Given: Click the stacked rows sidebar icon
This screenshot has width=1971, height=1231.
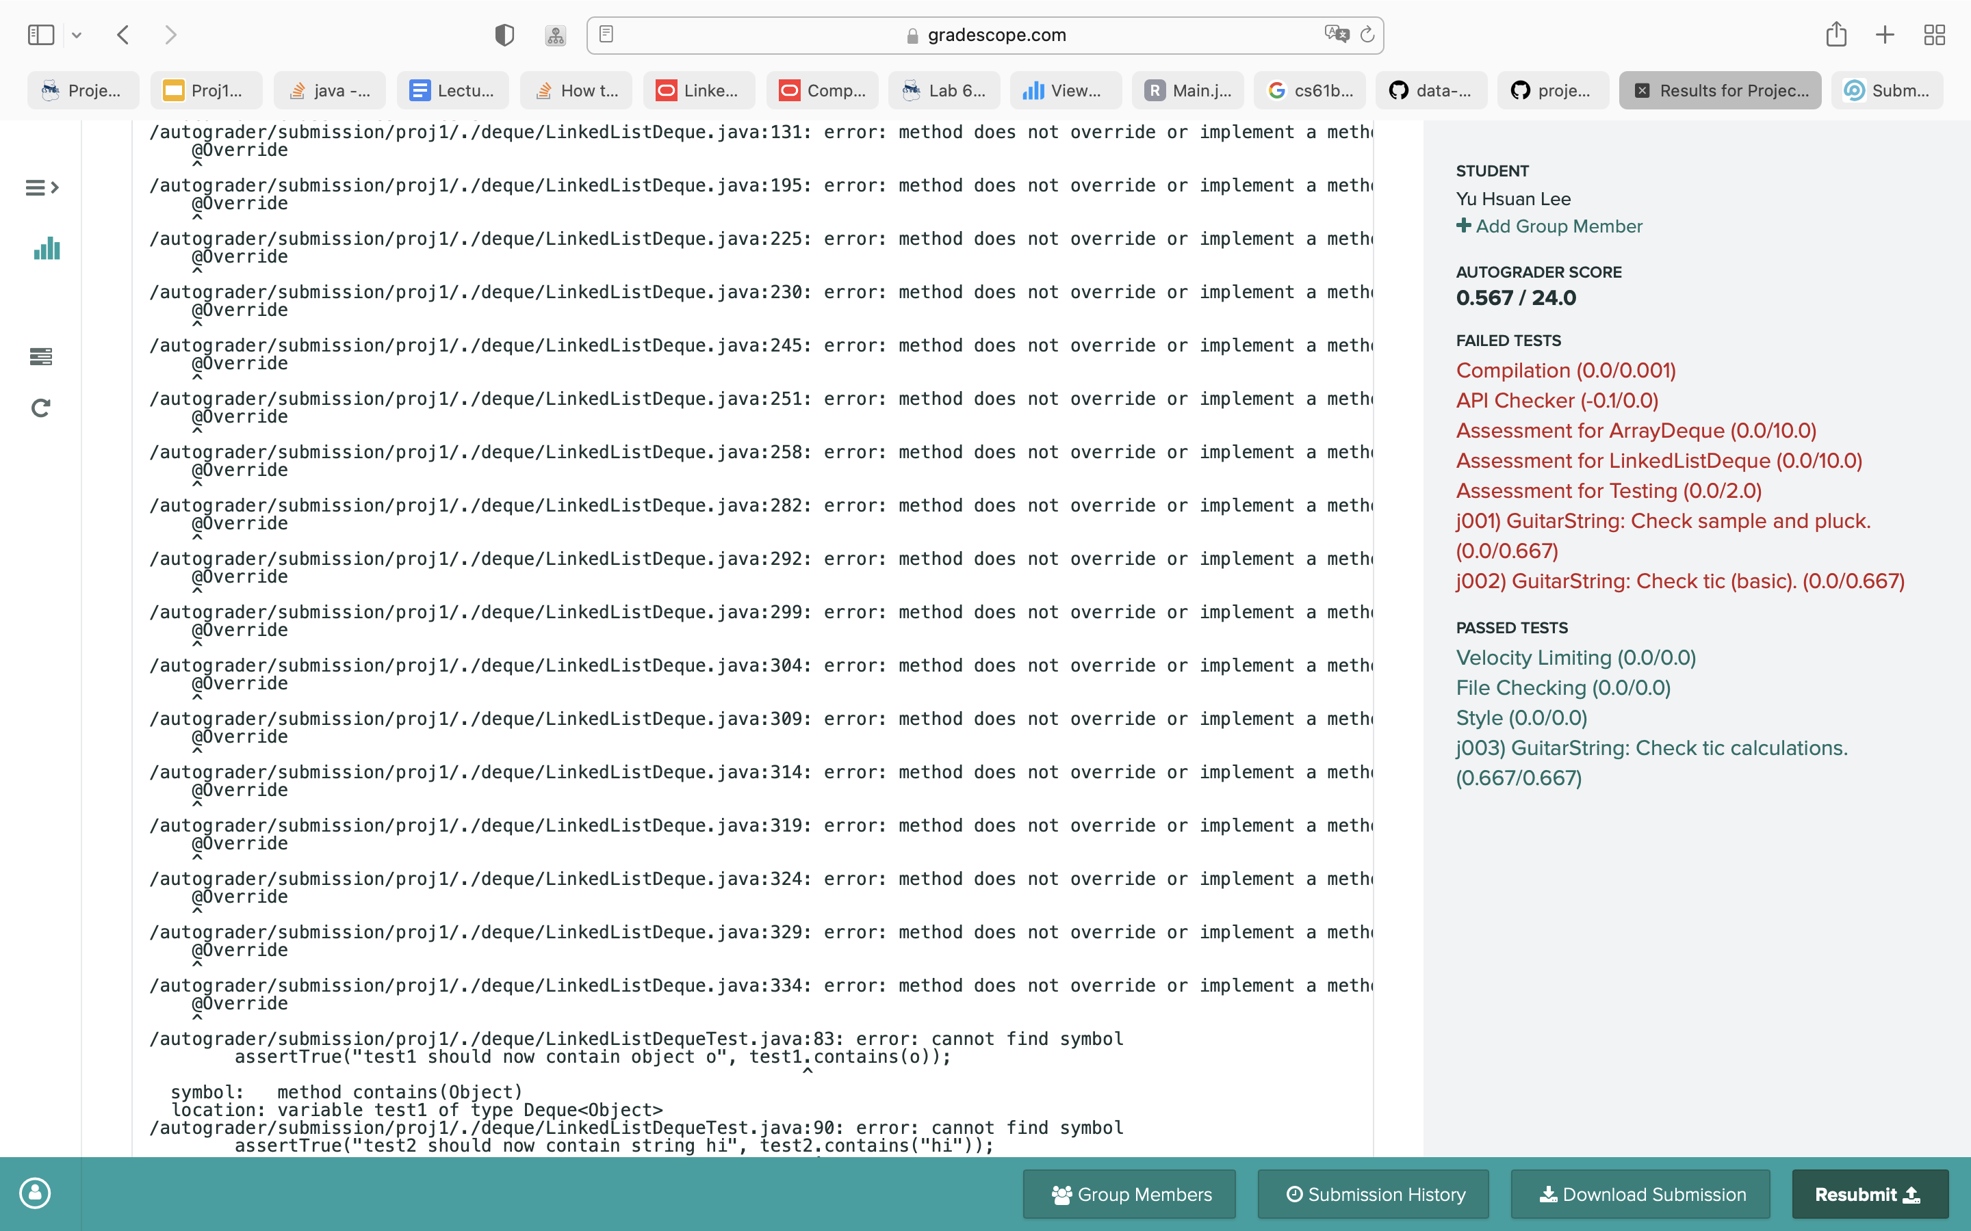Looking at the screenshot, I should click(41, 356).
